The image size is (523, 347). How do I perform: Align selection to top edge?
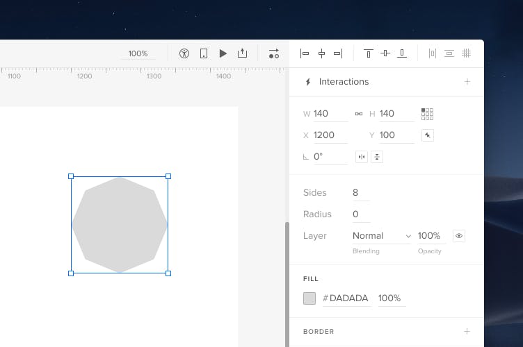pyautogui.click(x=369, y=53)
